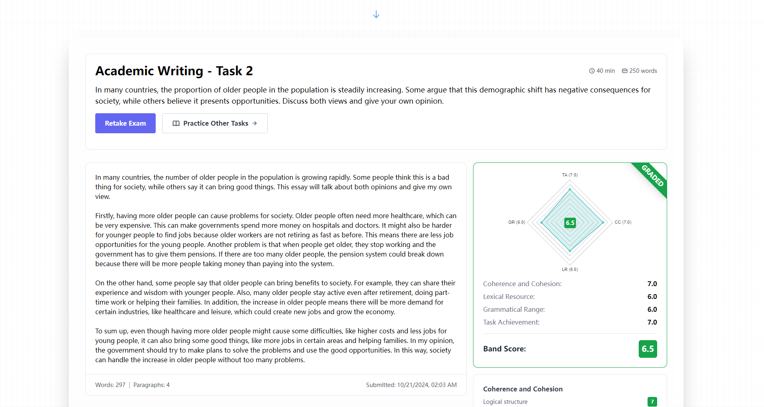Click the clock icon beside 40 min
The width and height of the screenshot is (764, 407).
point(592,71)
